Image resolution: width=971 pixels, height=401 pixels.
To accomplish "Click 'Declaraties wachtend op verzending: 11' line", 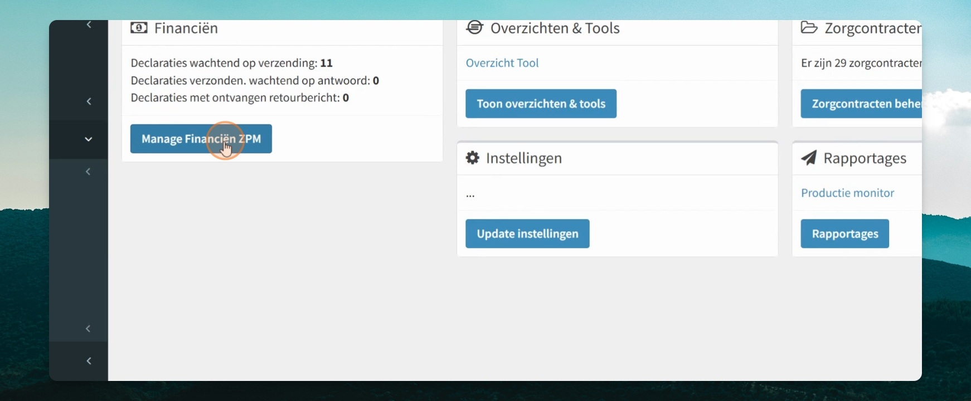I will [232, 63].
